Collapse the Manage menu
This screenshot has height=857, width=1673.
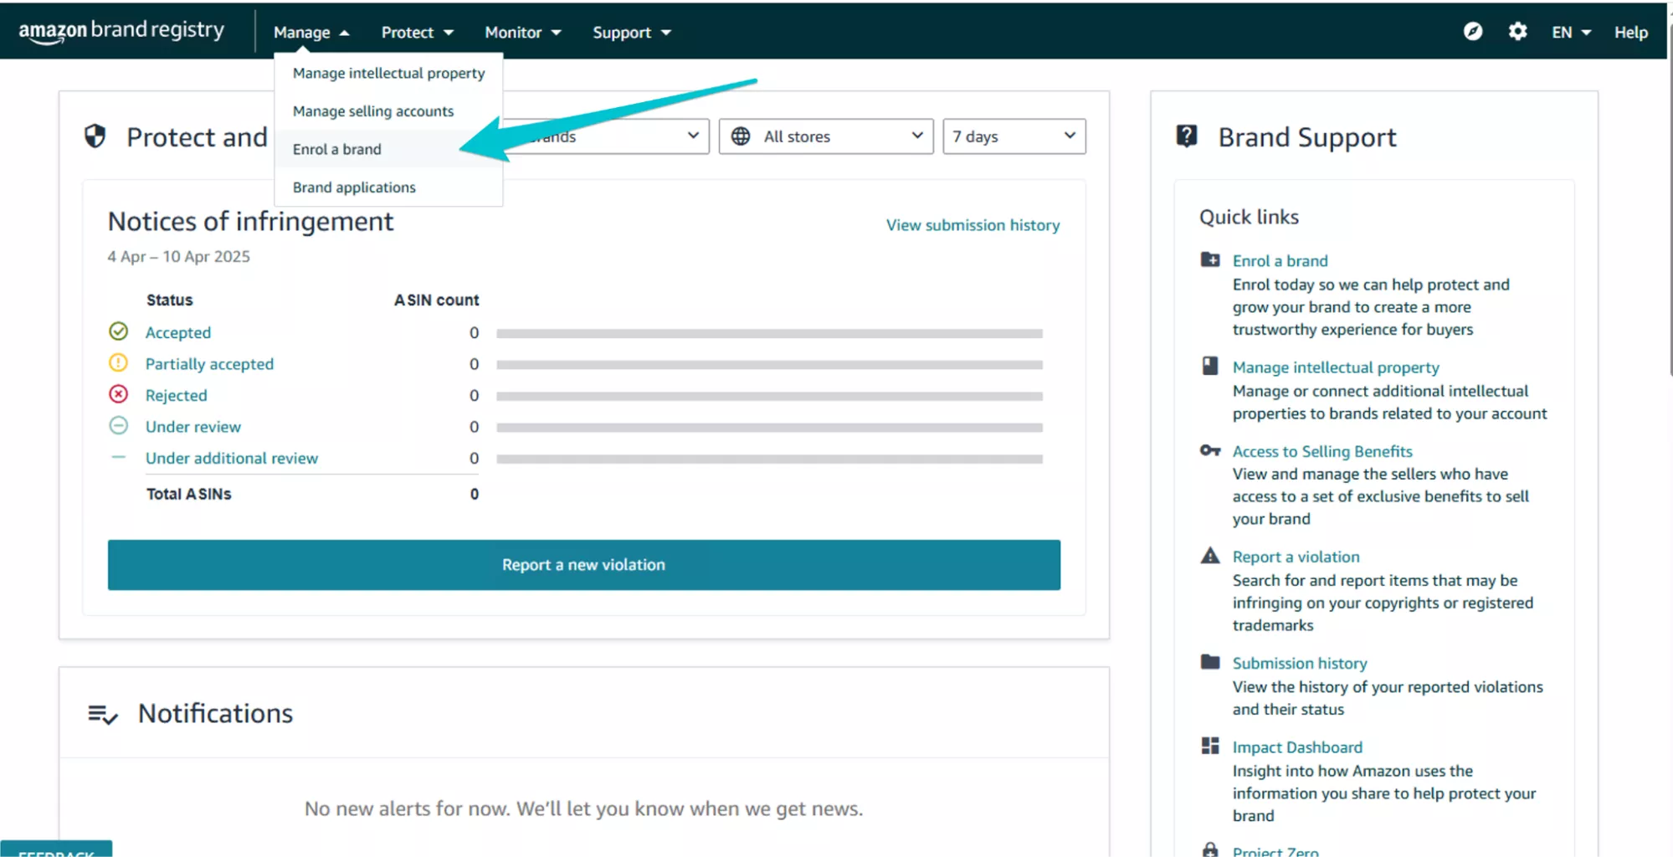click(311, 33)
